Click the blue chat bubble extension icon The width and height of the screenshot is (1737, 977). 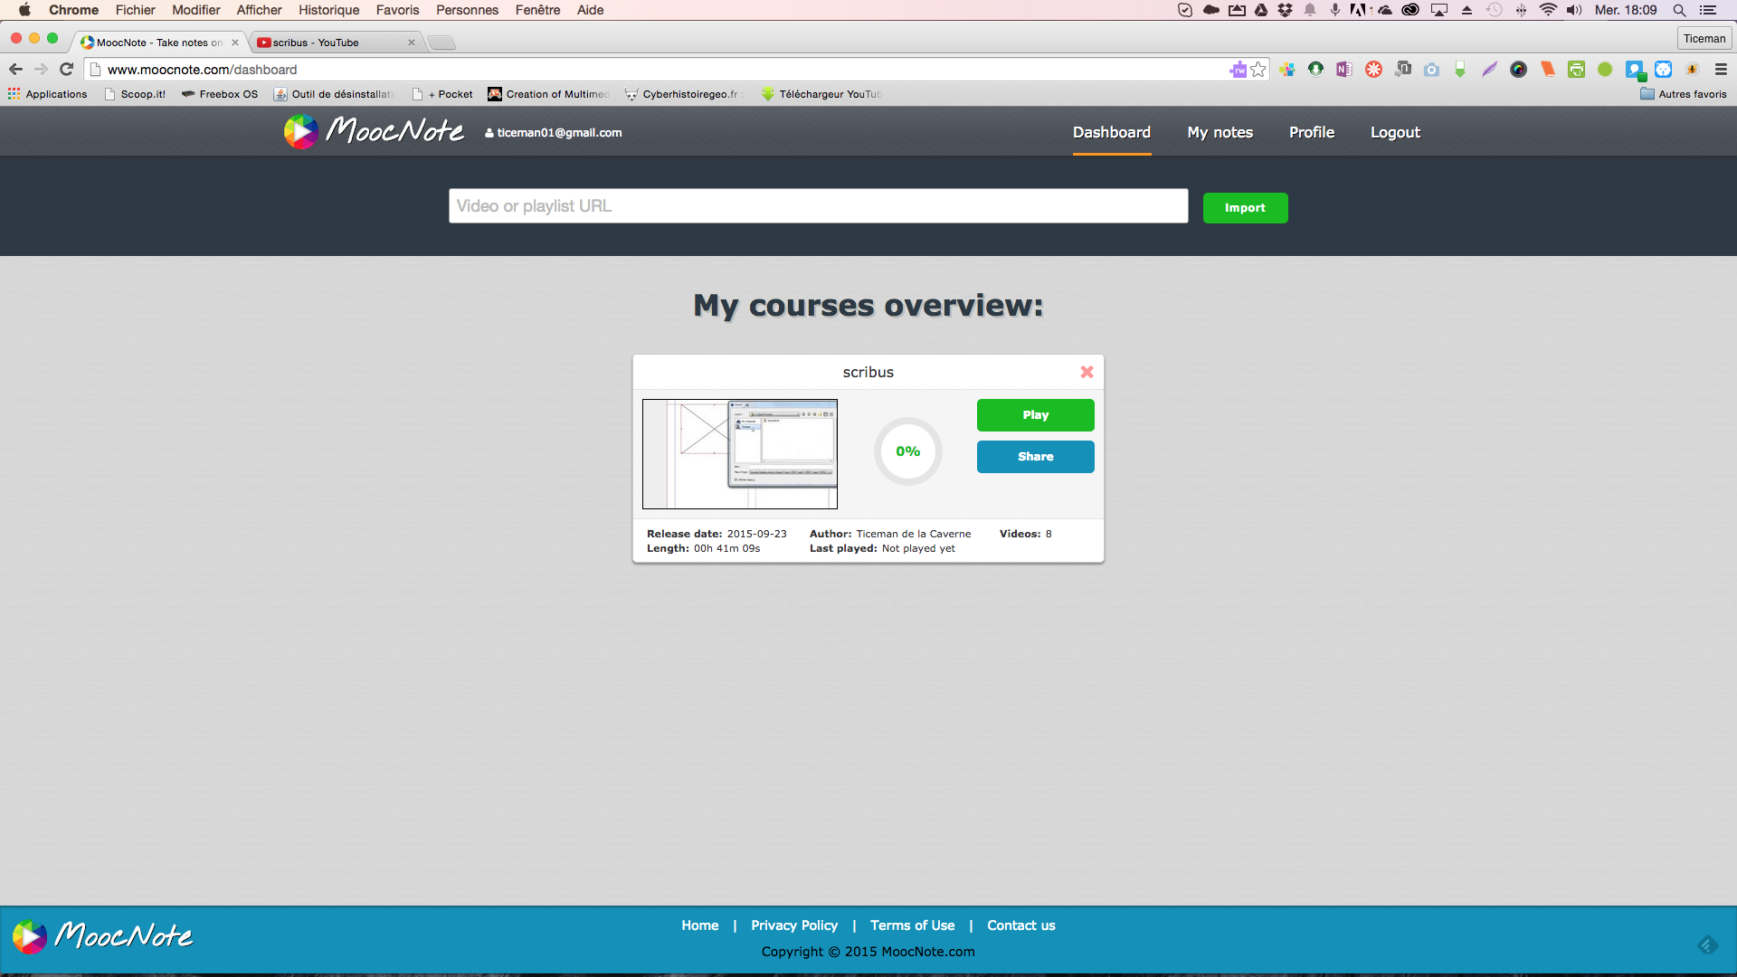(1634, 70)
